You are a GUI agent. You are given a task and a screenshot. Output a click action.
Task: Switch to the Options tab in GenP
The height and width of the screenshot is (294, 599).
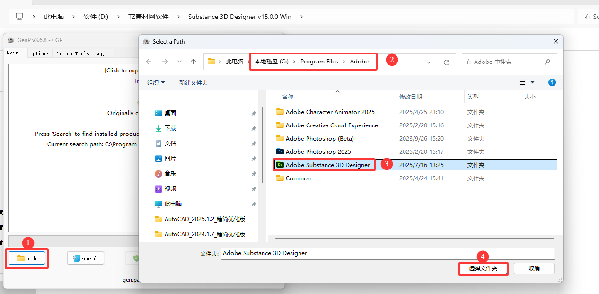[39, 53]
